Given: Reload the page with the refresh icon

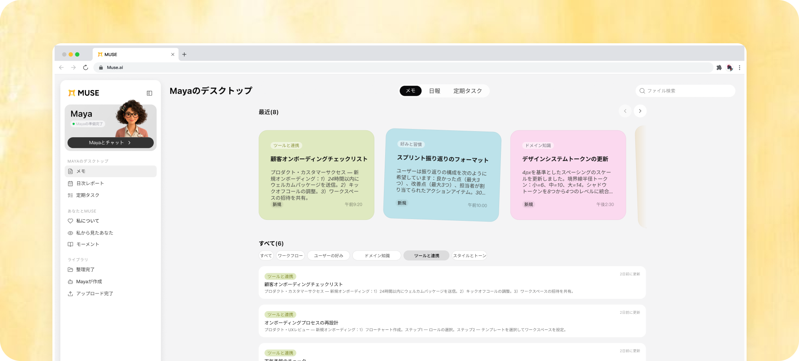Looking at the screenshot, I should coord(85,68).
